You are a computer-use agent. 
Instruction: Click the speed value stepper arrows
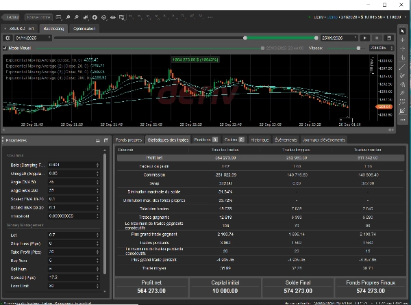(392, 48)
